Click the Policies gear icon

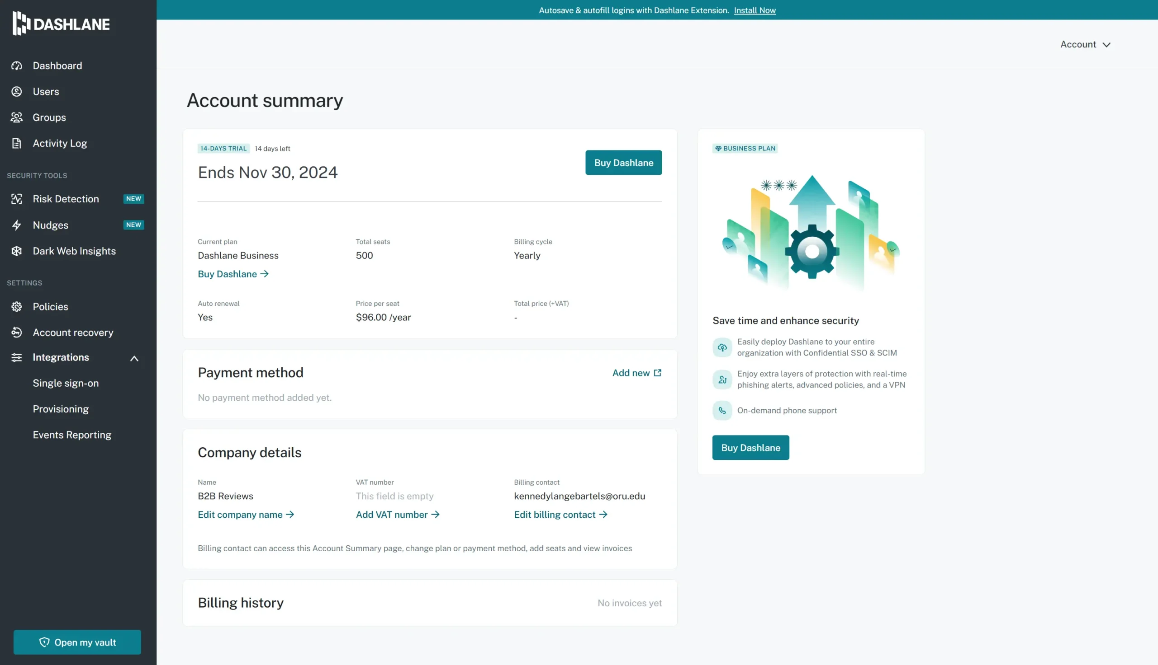click(x=16, y=306)
